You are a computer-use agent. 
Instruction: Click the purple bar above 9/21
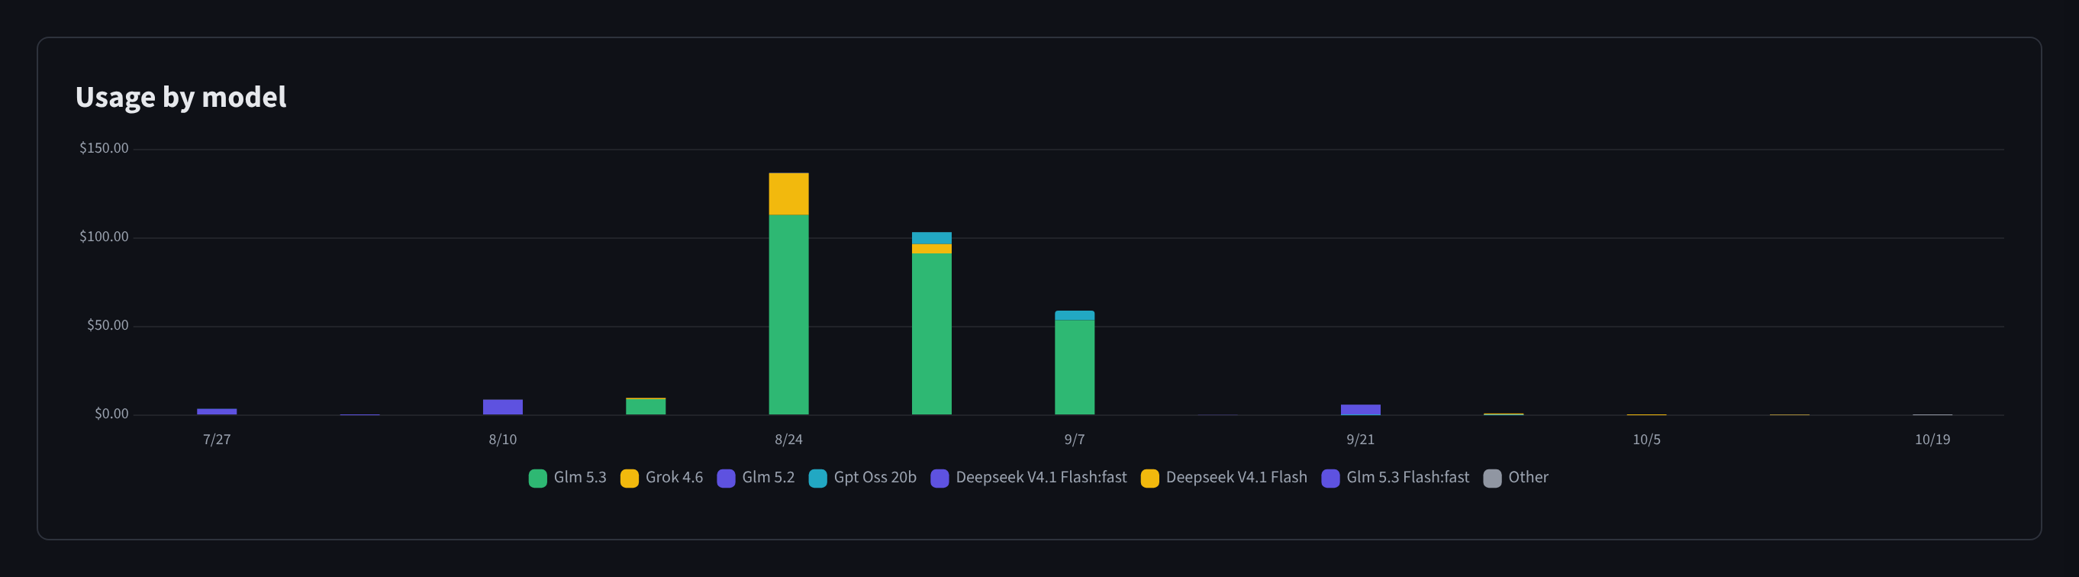tap(1361, 410)
